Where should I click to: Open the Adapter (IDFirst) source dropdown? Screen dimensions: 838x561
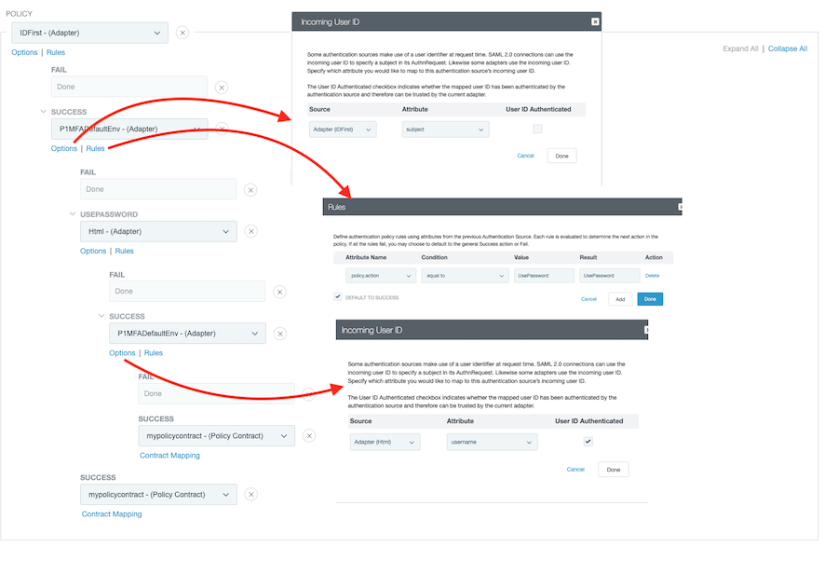tap(343, 130)
